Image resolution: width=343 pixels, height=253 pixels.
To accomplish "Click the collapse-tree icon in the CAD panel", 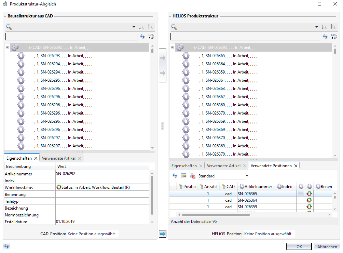I will click(151, 37).
